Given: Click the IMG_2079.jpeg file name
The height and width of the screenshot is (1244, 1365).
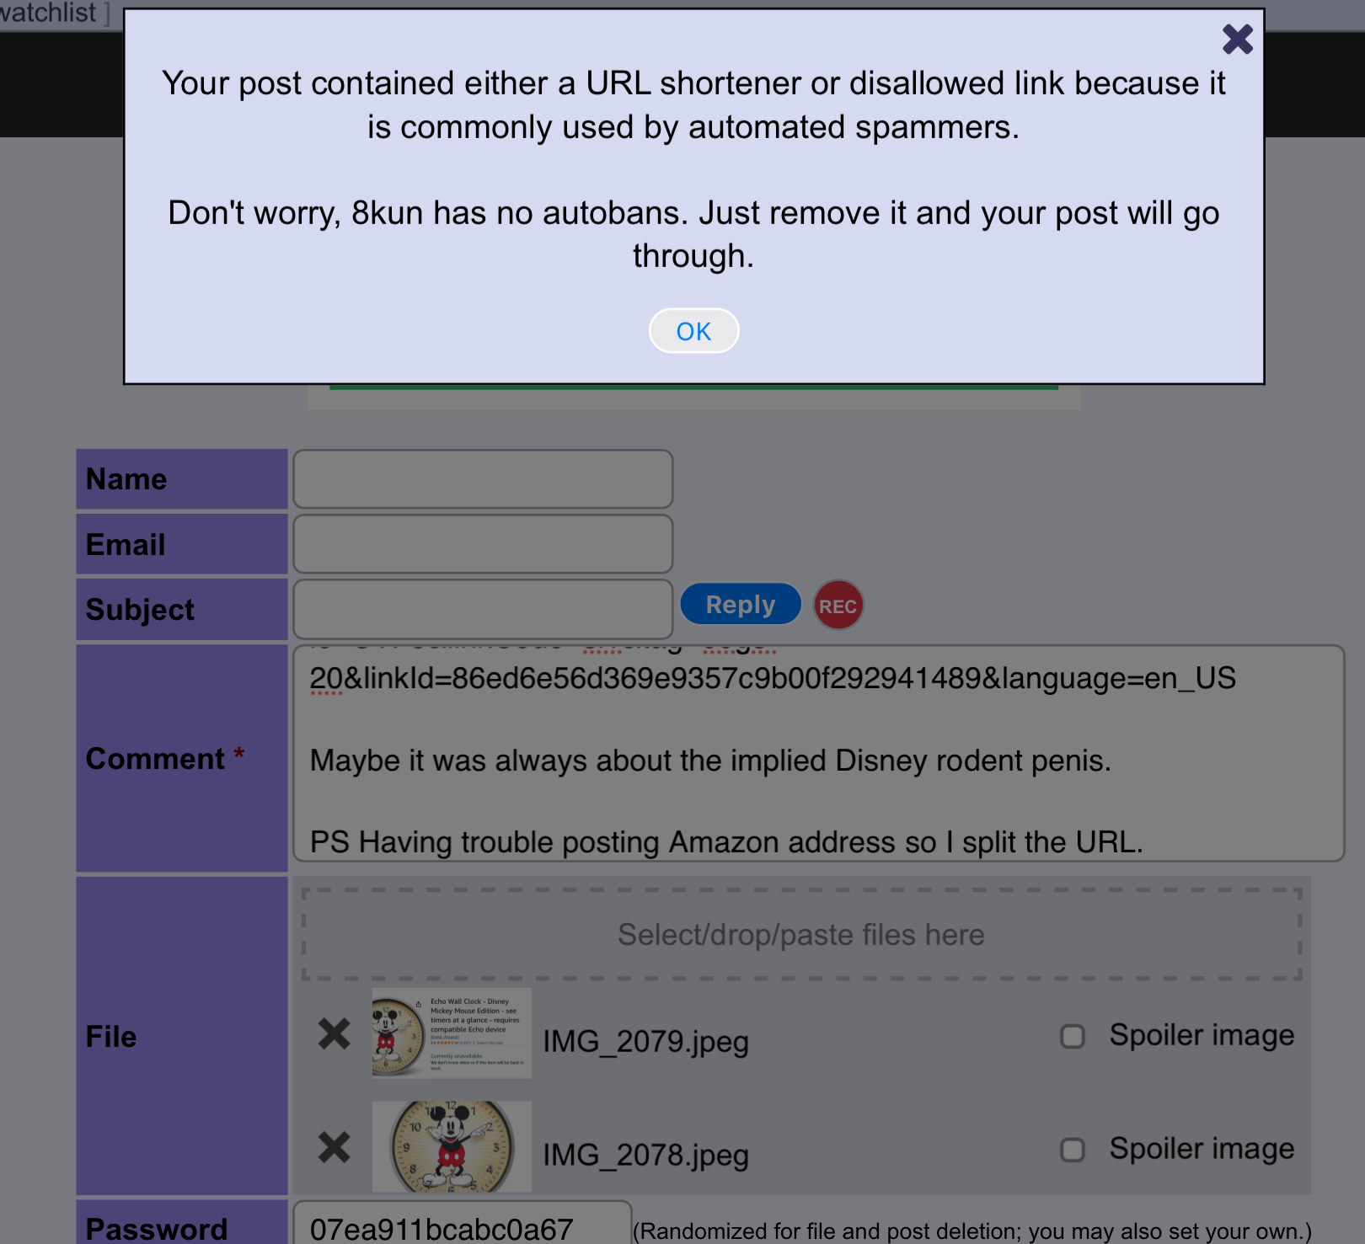Looking at the screenshot, I should tap(645, 1042).
